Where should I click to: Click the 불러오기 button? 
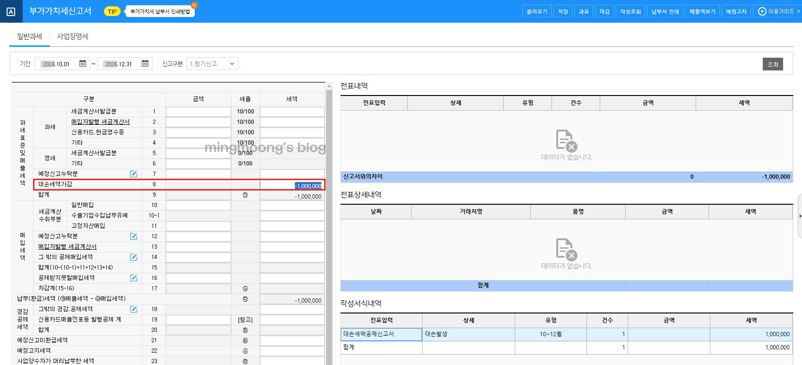(x=537, y=11)
